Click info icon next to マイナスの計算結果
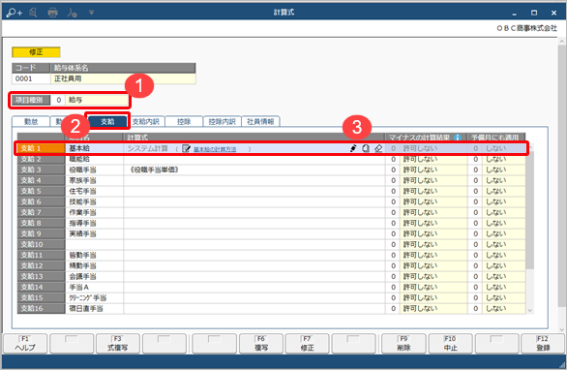Viewport: 567px width, 370px height. point(458,138)
